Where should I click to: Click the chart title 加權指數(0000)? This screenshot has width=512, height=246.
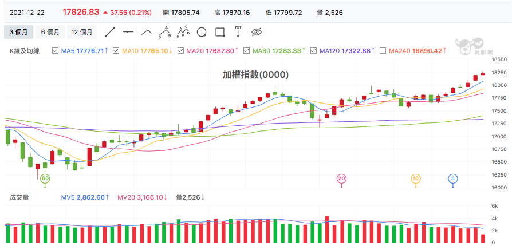(255, 75)
